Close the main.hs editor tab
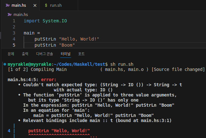This screenshot has height=138, width=206. click(35, 5)
